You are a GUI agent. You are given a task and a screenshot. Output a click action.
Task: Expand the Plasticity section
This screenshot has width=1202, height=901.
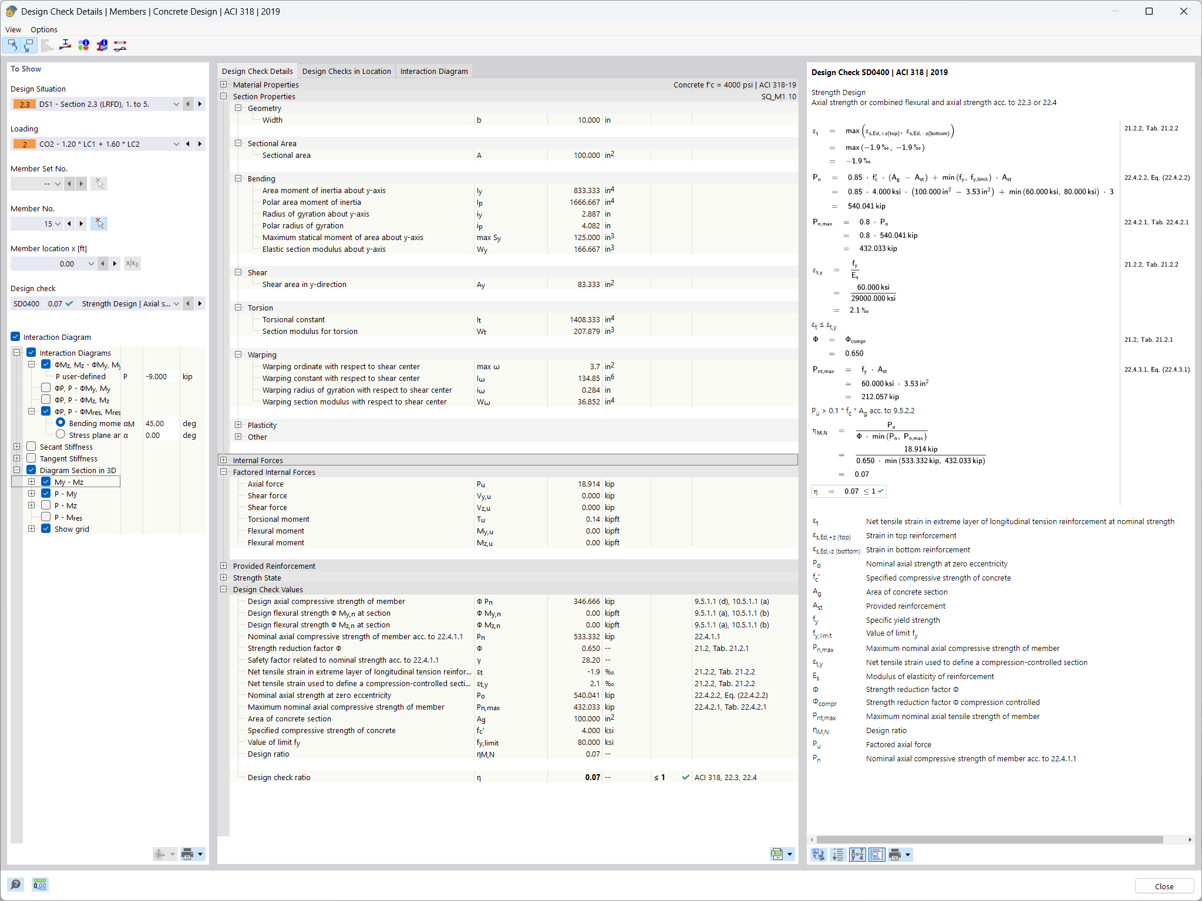coord(238,425)
